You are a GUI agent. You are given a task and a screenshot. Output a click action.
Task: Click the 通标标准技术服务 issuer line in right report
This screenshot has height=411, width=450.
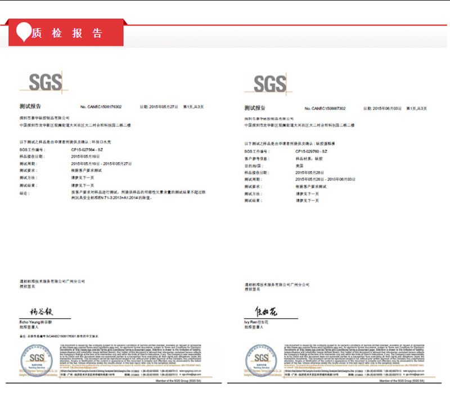(x=277, y=285)
